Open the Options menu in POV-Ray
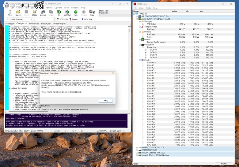Viewport: 239px width, 167px height. coord(58,8)
